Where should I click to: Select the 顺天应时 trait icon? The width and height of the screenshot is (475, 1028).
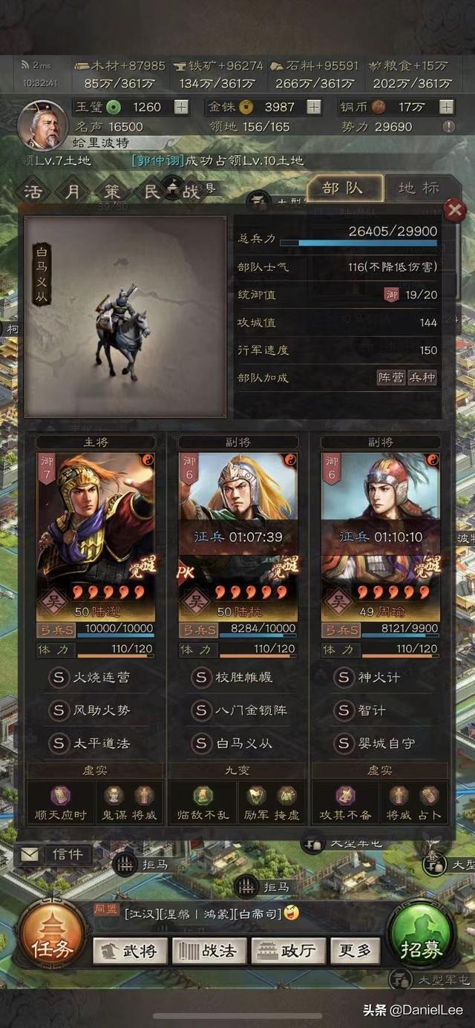pyautogui.click(x=60, y=796)
